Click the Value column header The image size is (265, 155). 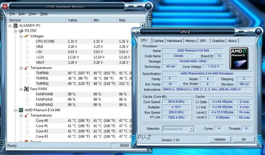tap(79, 20)
